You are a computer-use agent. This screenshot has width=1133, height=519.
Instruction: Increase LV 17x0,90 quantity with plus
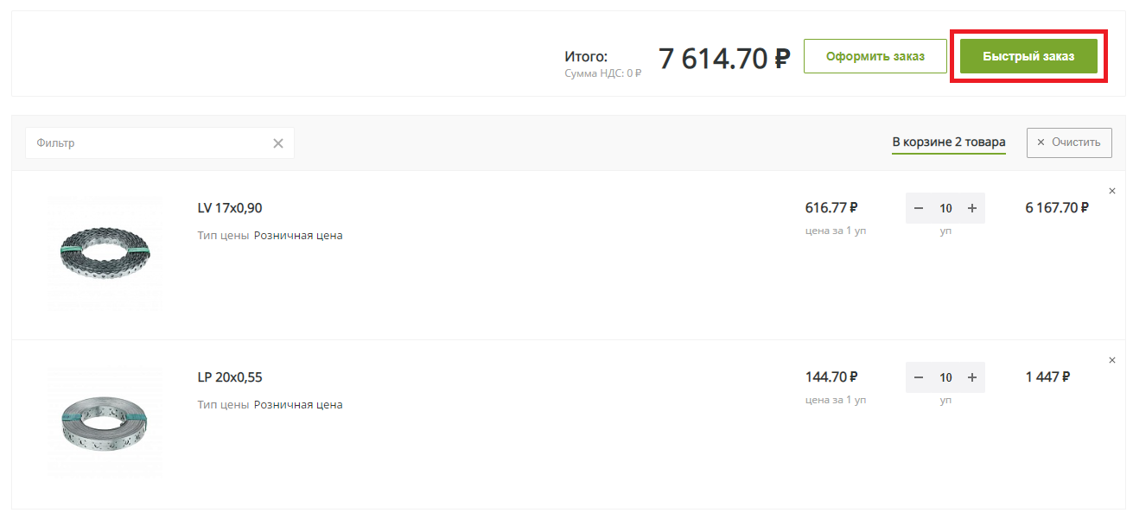[972, 208]
